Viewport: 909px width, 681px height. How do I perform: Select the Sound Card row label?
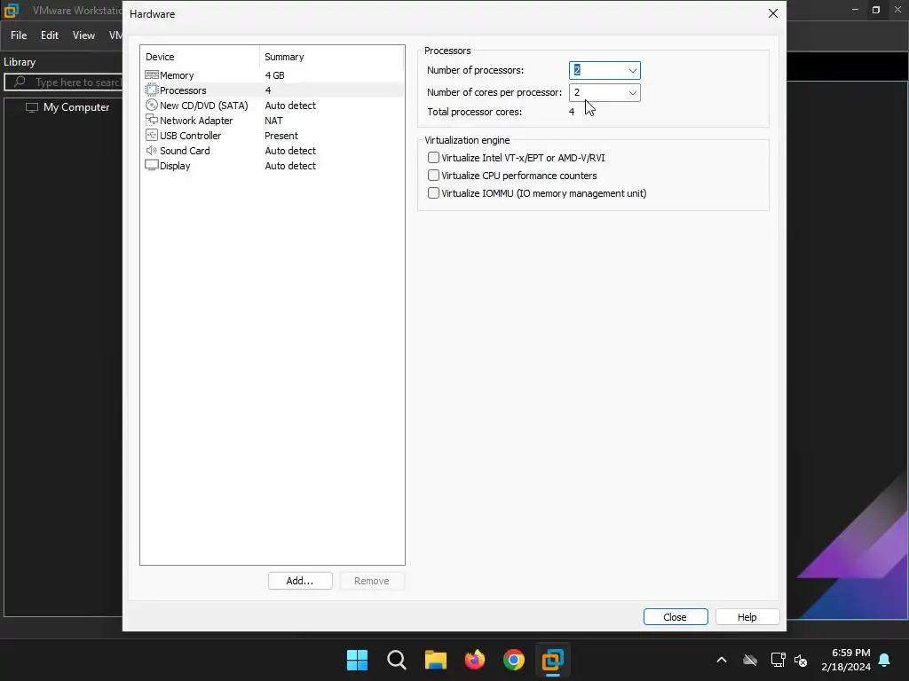click(x=185, y=151)
